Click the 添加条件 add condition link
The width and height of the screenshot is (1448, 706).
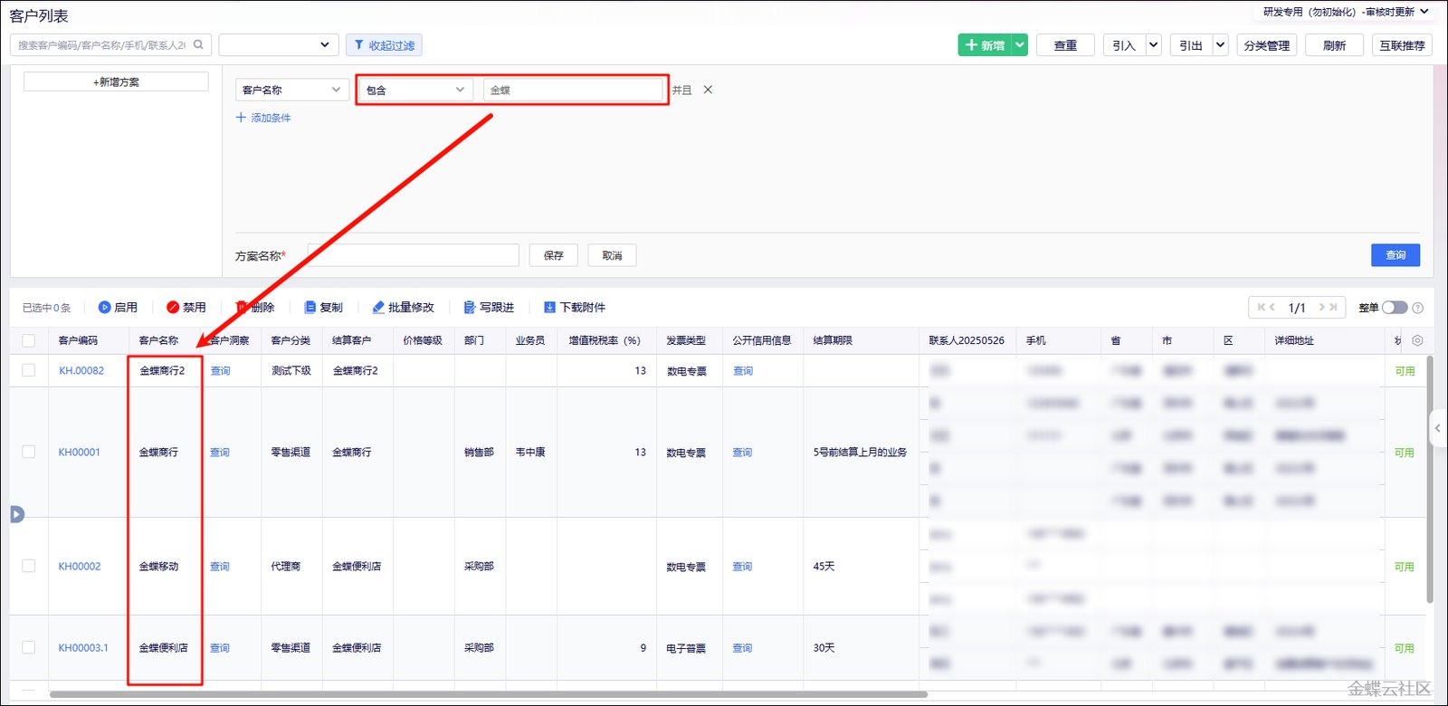point(271,118)
